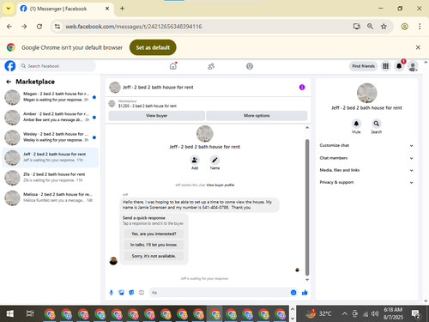Open Megan 2 bed 2 bath conversation
Image resolution: width=429 pixels, height=322 pixels.
click(x=50, y=97)
